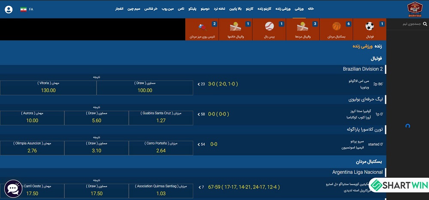The image size is (429, 200).
Task: Open ورزشی زنده live sports menu
Action: (283, 9)
